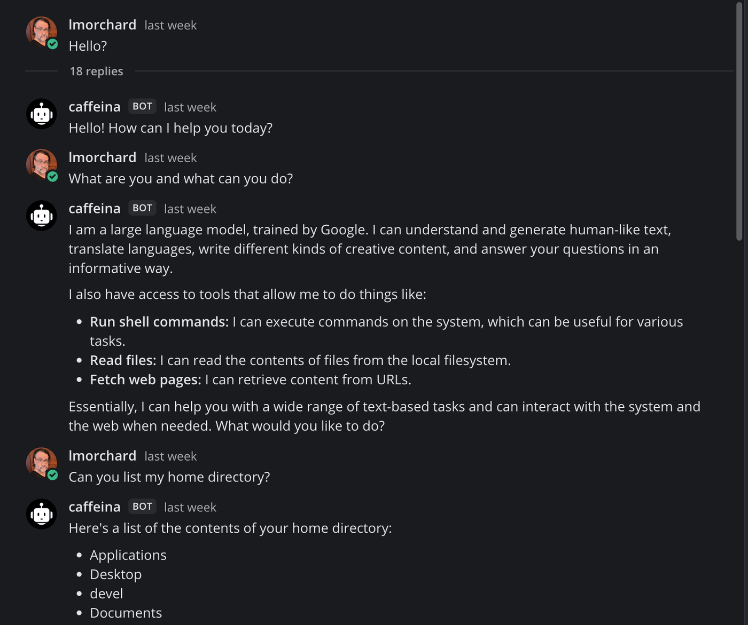Screen dimensions: 748x625
Task: Expand the "18 replies" thread
Action: tap(96, 71)
